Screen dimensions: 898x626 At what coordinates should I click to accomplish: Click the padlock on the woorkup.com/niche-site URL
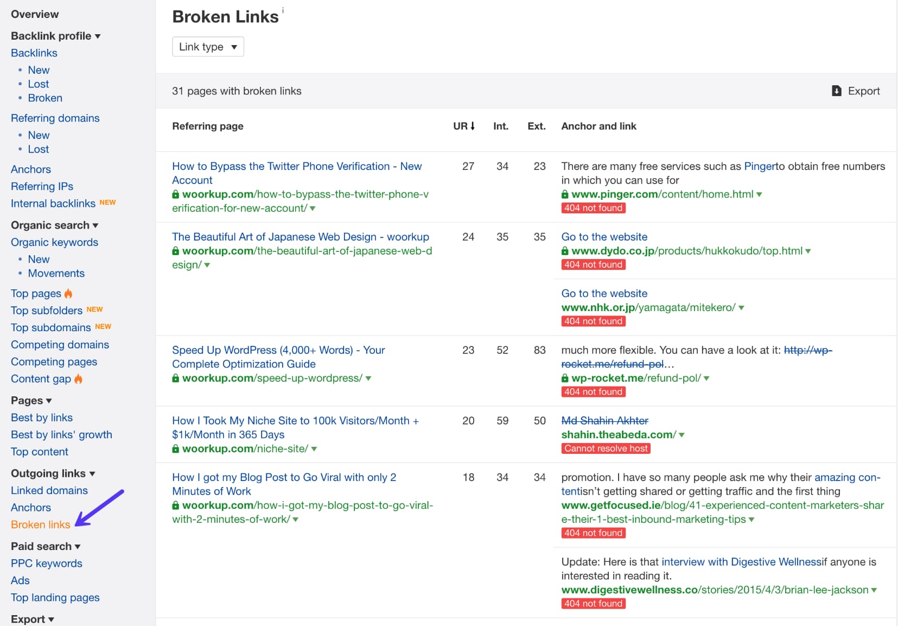(176, 448)
